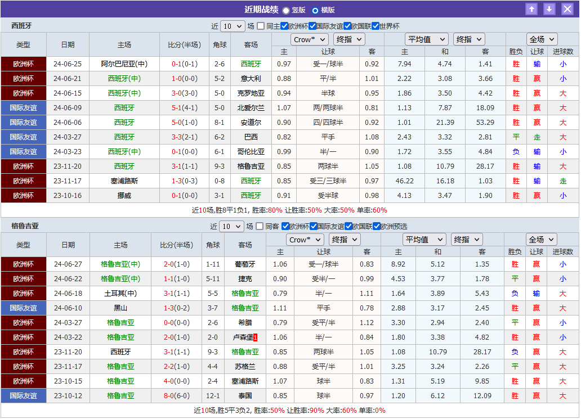
Task: Click the 西班牙 team name link
Action: tap(21, 25)
